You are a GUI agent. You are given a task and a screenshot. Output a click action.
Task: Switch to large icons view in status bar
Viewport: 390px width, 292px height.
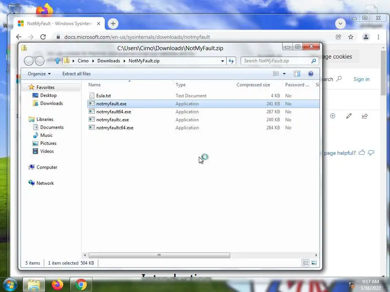coord(314,263)
